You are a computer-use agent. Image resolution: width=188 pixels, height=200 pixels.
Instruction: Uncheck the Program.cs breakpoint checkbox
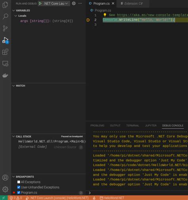(19, 192)
